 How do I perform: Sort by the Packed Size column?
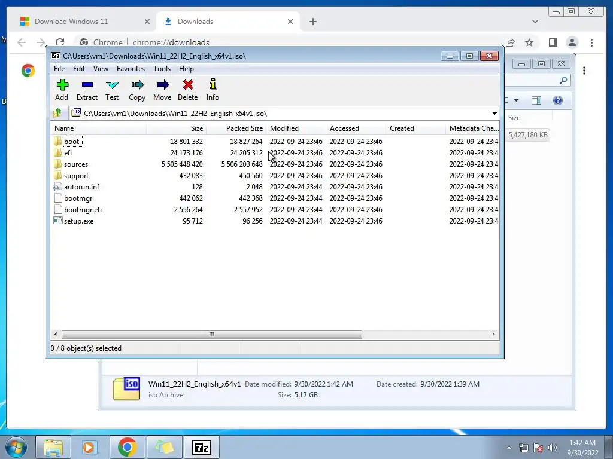(236, 128)
